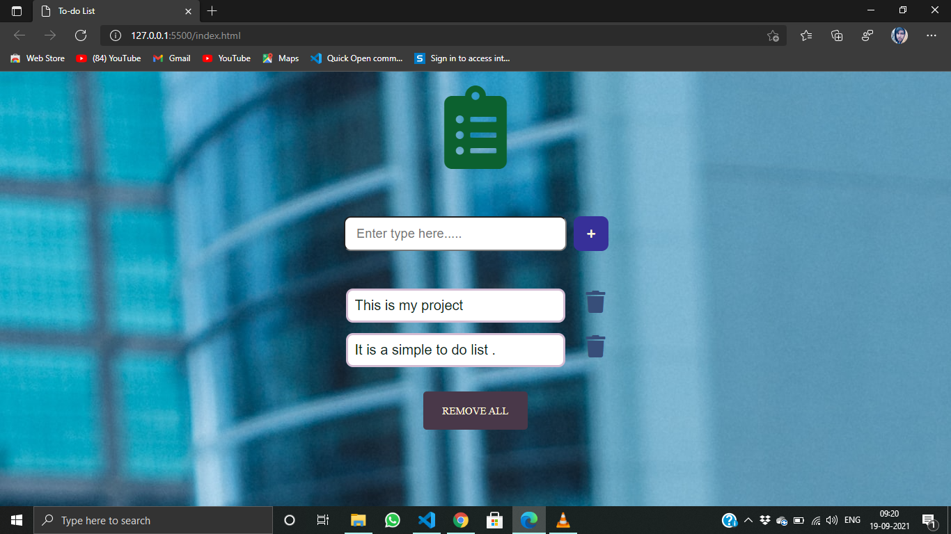Open Task View on the taskbar
The width and height of the screenshot is (951, 534).
point(323,520)
